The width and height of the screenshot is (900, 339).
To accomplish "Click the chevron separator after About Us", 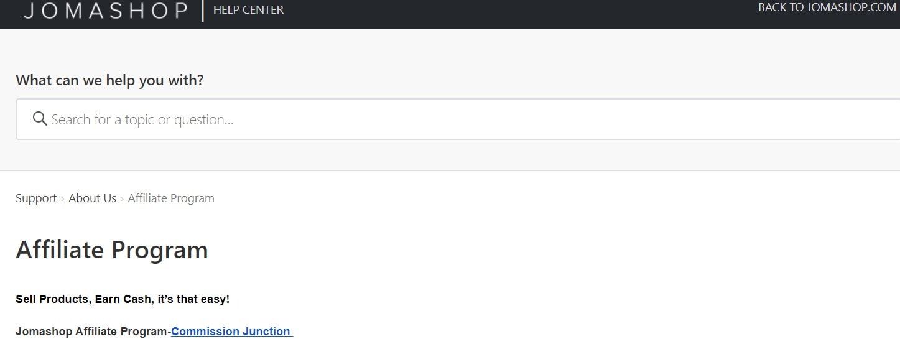I will tap(122, 198).
